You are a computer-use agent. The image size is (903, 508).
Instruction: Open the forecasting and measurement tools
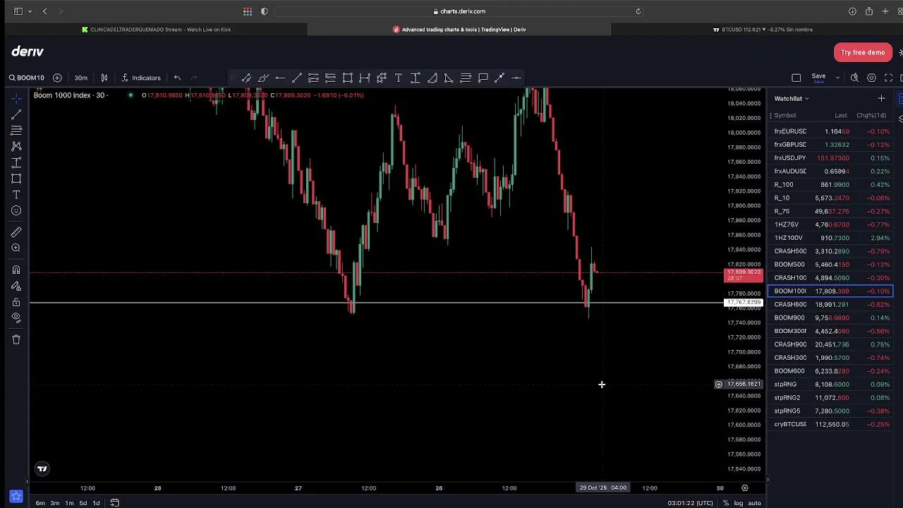tap(16, 162)
